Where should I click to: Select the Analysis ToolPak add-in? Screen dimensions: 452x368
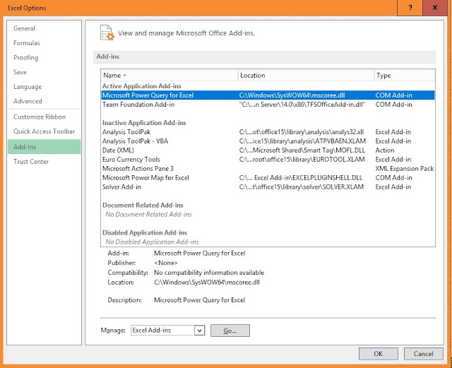coord(268,132)
